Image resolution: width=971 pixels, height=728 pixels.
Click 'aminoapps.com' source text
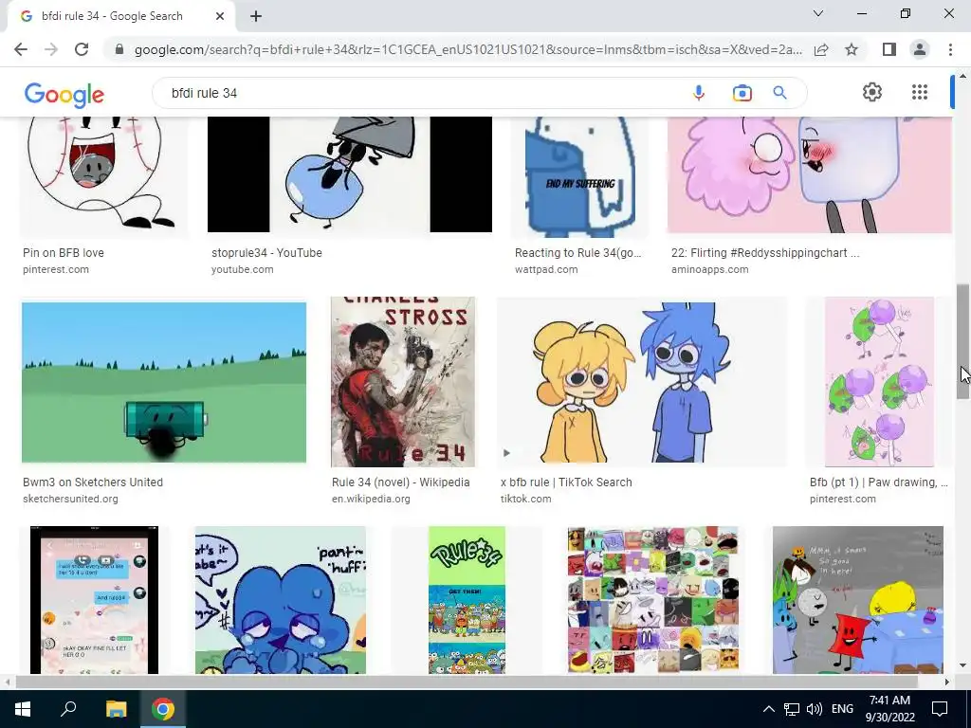[709, 269]
